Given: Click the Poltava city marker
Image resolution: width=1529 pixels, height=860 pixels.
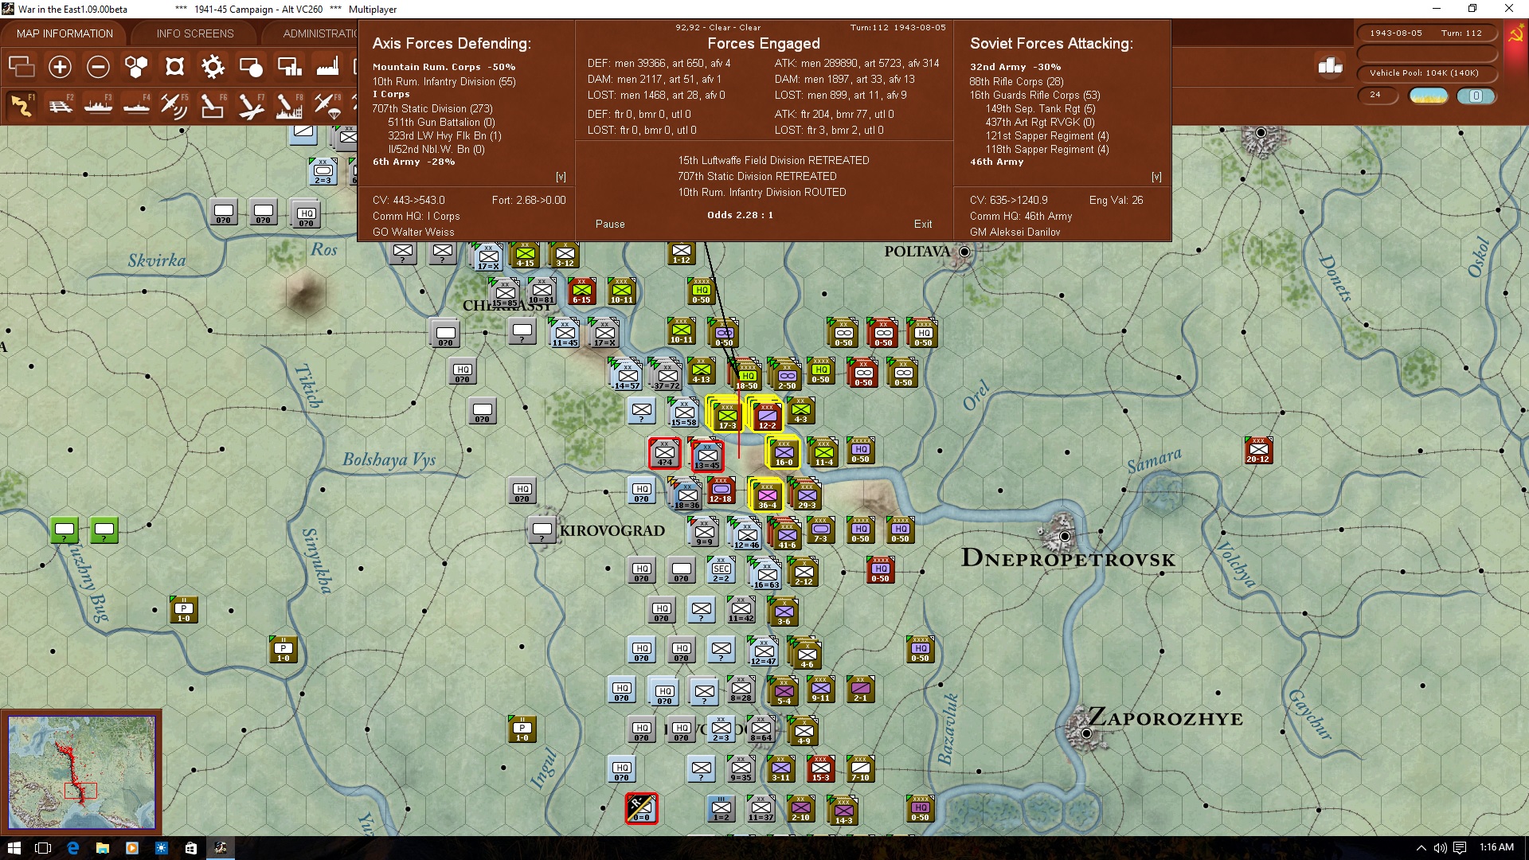Looking at the screenshot, I should point(964,252).
